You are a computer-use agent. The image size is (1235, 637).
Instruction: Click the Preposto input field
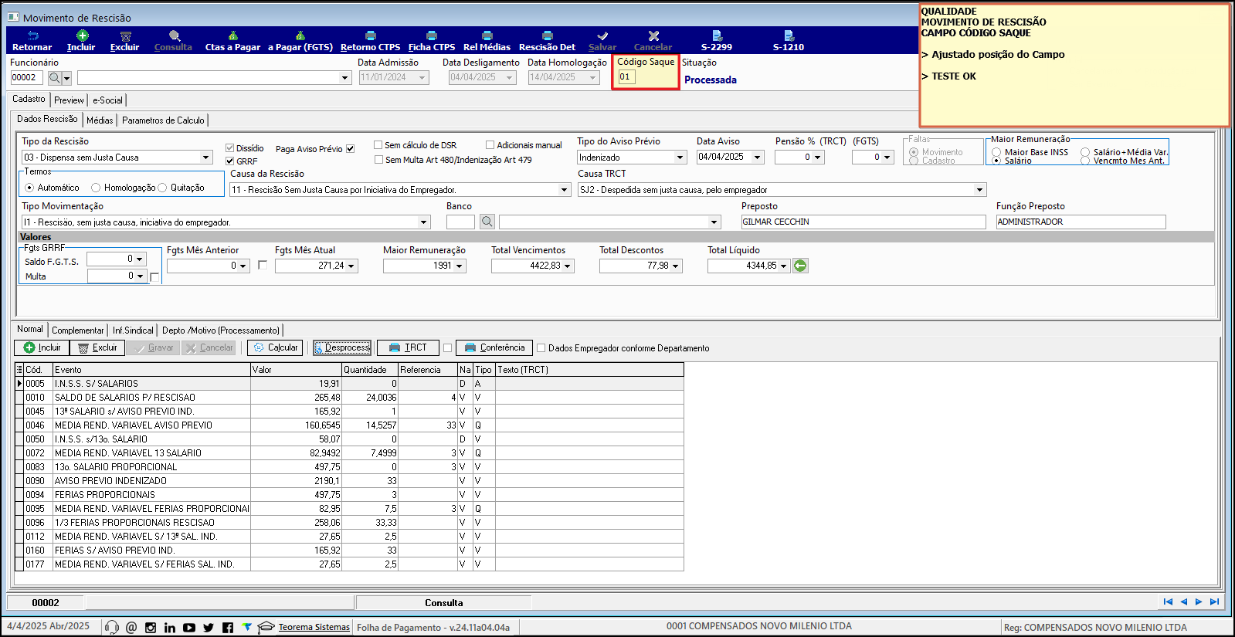863,222
